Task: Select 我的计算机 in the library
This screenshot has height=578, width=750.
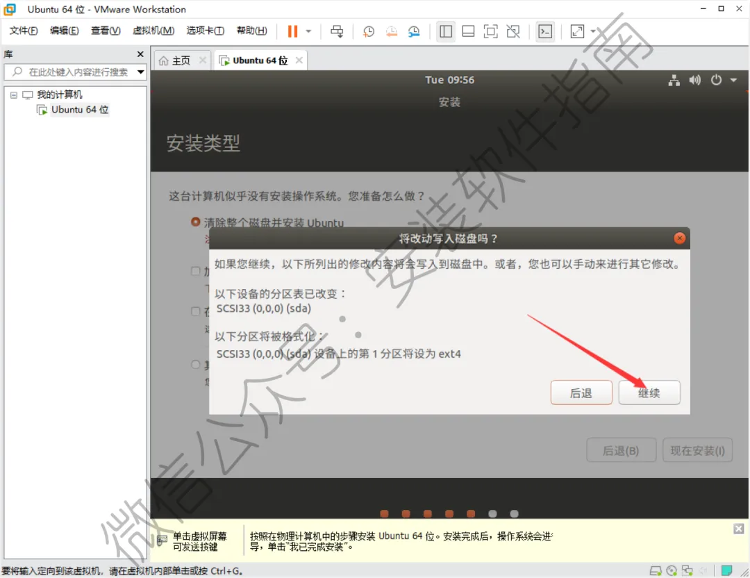Action: click(x=59, y=94)
